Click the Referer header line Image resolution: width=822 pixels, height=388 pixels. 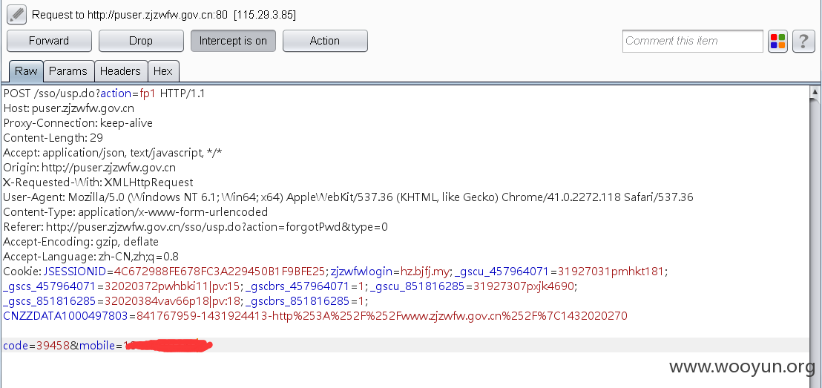tap(196, 227)
